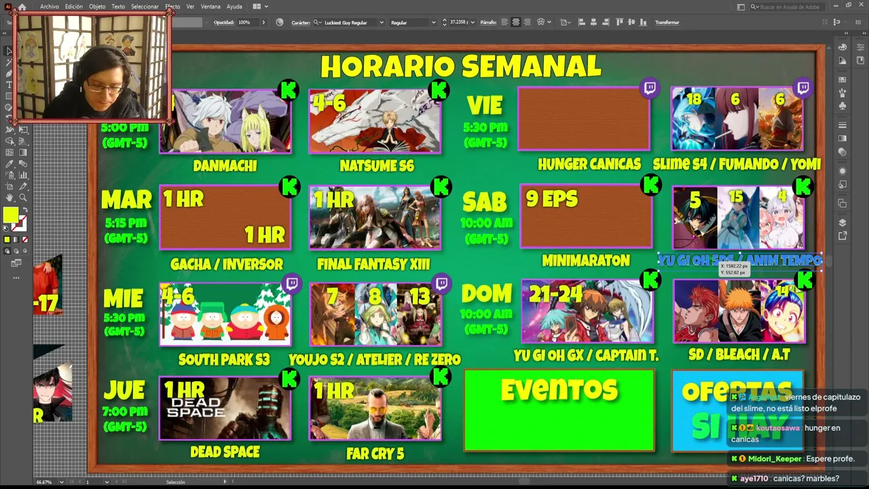Select the Mesh tool
The image size is (869, 489).
click(10, 153)
